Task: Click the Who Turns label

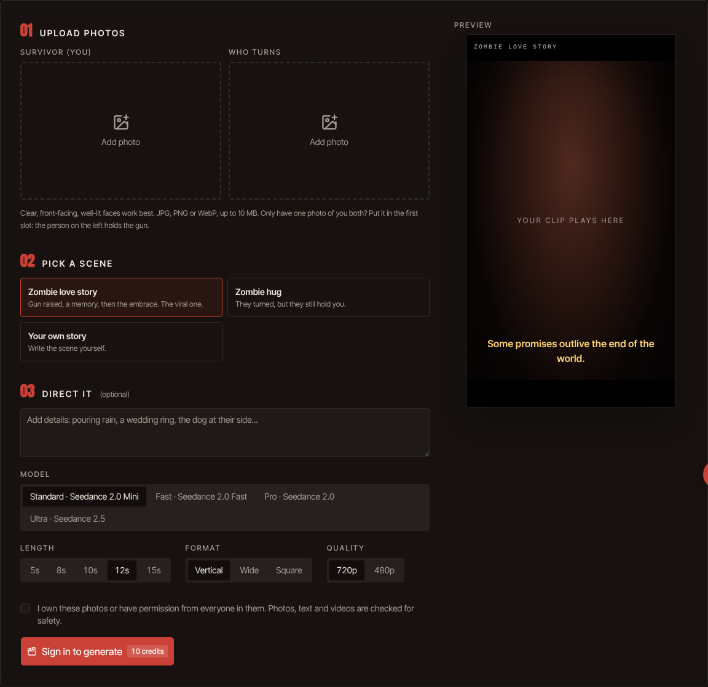Action: pos(254,52)
